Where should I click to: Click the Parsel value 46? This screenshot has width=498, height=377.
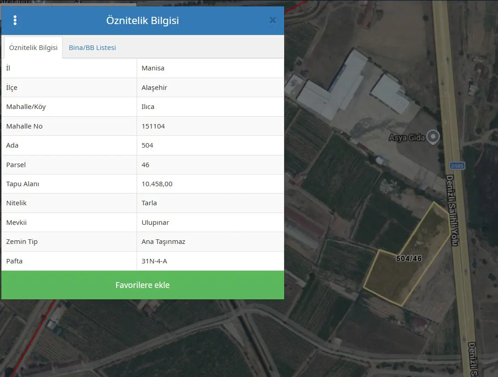(x=145, y=165)
